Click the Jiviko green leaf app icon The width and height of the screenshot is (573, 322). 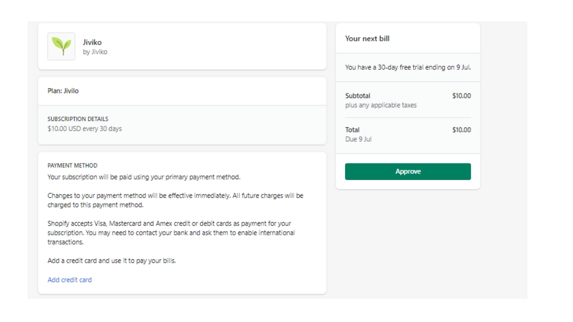pos(61,46)
